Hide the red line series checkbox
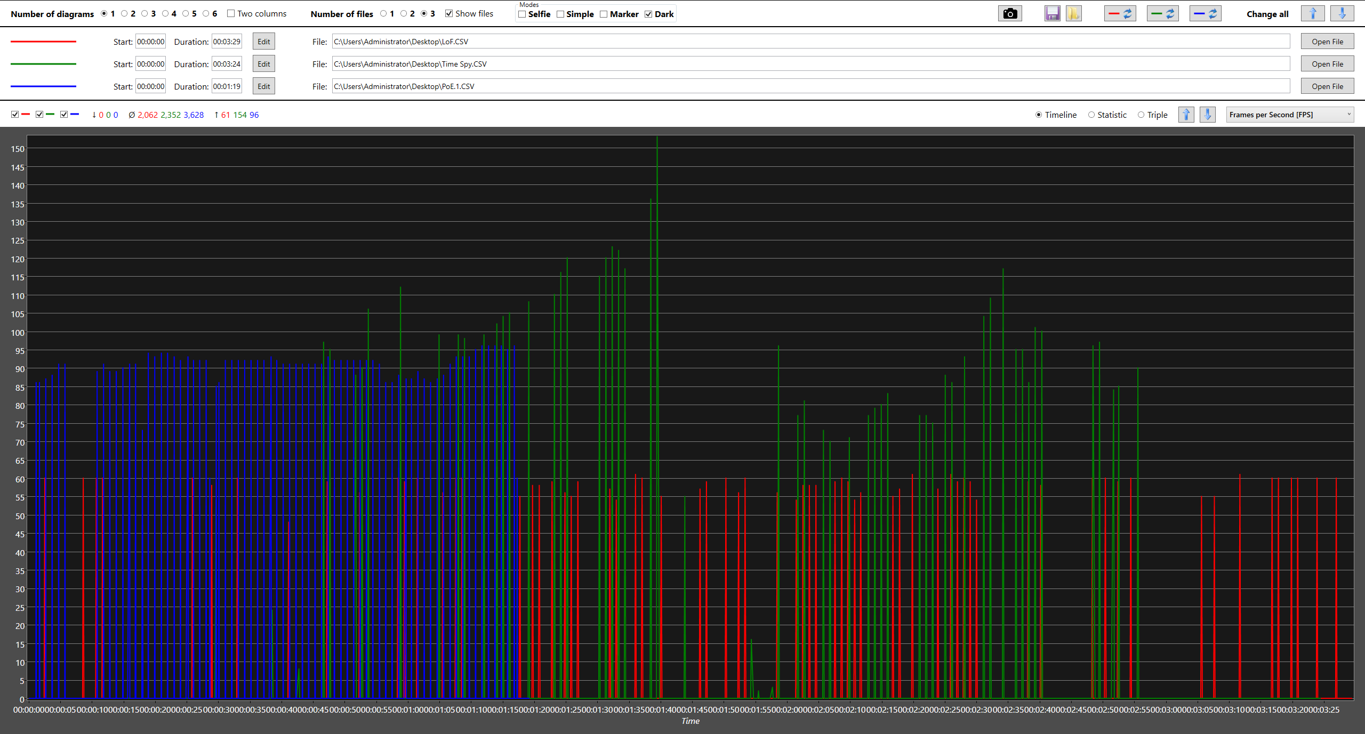This screenshot has height=734, width=1365. pyautogui.click(x=15, y=115)
